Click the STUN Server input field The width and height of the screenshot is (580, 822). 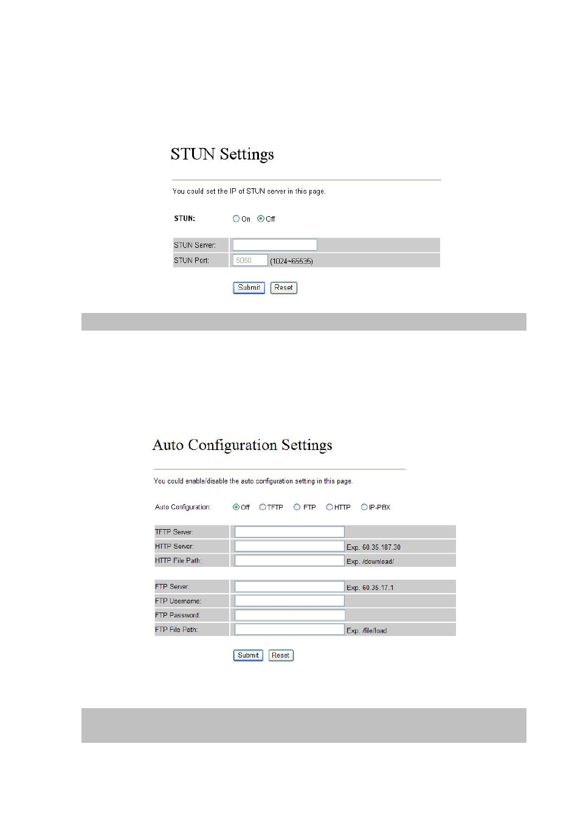pyautogui.click(x=275, y=245)
